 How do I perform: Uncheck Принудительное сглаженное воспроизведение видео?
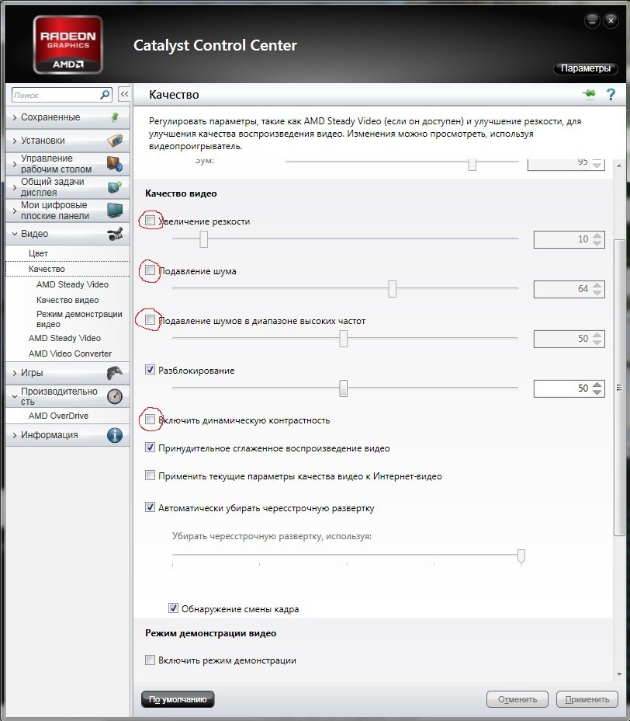click(x=150, y=448)
